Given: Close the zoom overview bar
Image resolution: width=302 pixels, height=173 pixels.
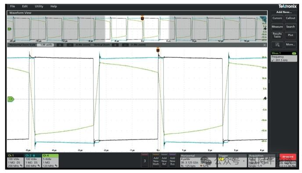Looking at the screenshot, I should pyautogui.click(x=265, y=45).
